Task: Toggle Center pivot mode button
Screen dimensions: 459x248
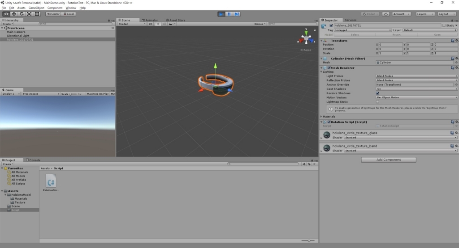Action: pyautogui.click(x=53, y=14)
